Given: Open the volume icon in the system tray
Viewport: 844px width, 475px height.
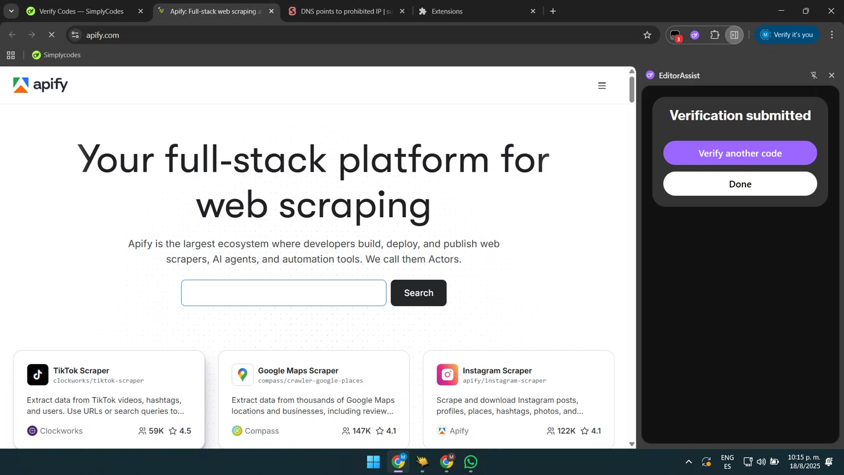Looking at the screenshot, I should [x=761, y=462].
